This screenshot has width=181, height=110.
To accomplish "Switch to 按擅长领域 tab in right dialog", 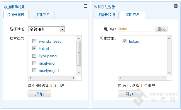I will tap(106, 15).
